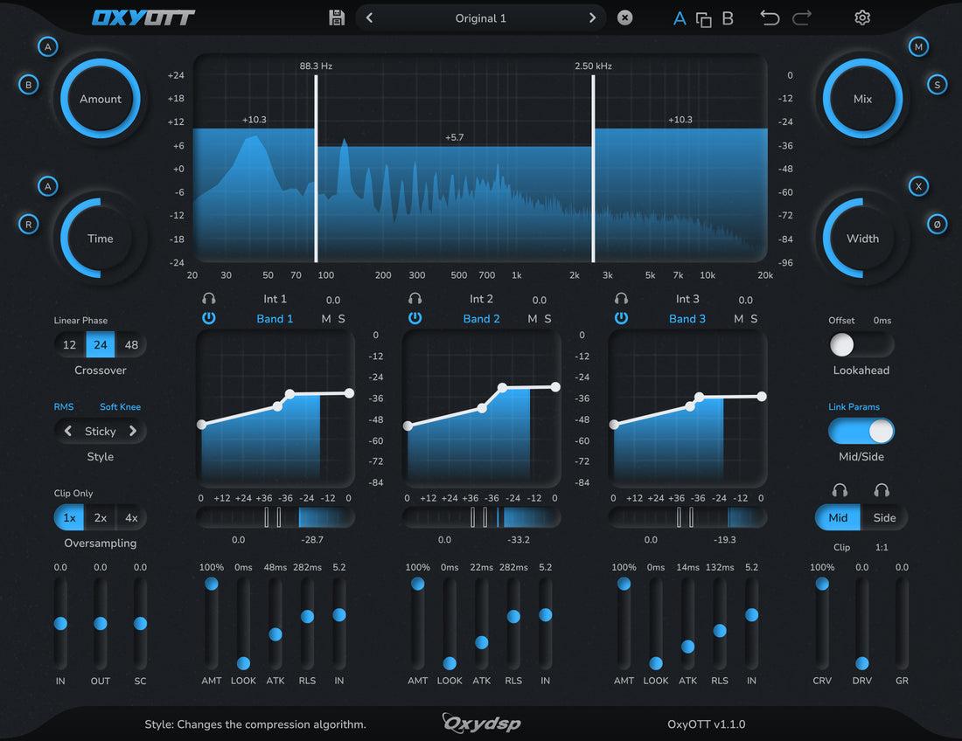Viewport: 962px width, 741px height.
Task: Toggle the Lookahead switch
Action: (861, 344)
